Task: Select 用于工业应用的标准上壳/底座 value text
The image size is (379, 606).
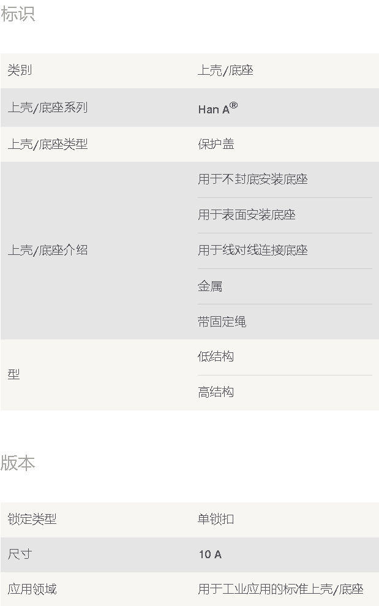Action: (x=281, y=589)
